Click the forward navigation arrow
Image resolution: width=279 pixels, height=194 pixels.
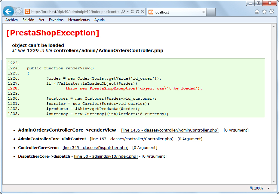19,12
